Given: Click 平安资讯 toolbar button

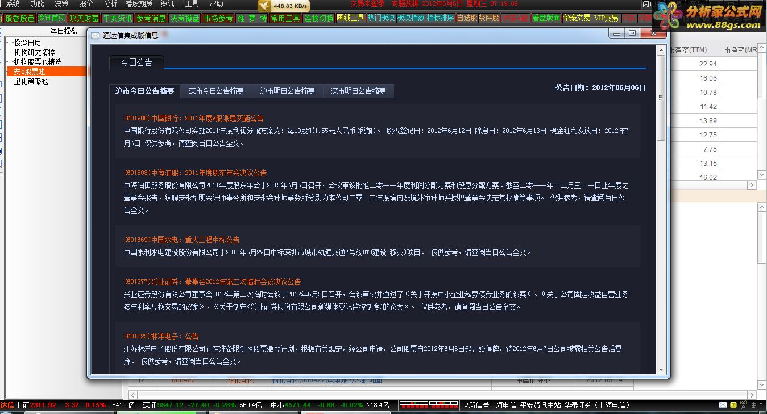Looking at the screenshot, I should (118, 18).
